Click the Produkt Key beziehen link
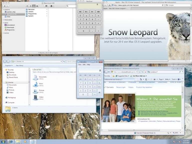 click(x=144, y=87)
